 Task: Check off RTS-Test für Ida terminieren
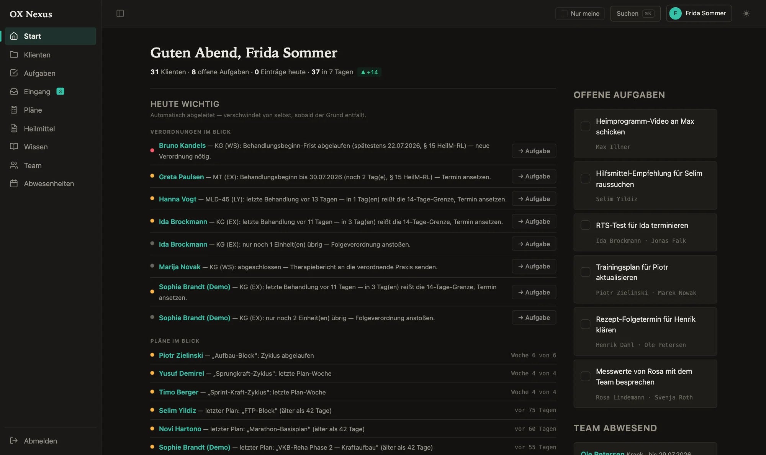click(x=585, y=225)
